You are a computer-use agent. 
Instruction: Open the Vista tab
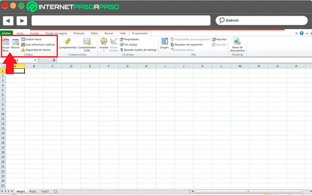click(122, 33)
